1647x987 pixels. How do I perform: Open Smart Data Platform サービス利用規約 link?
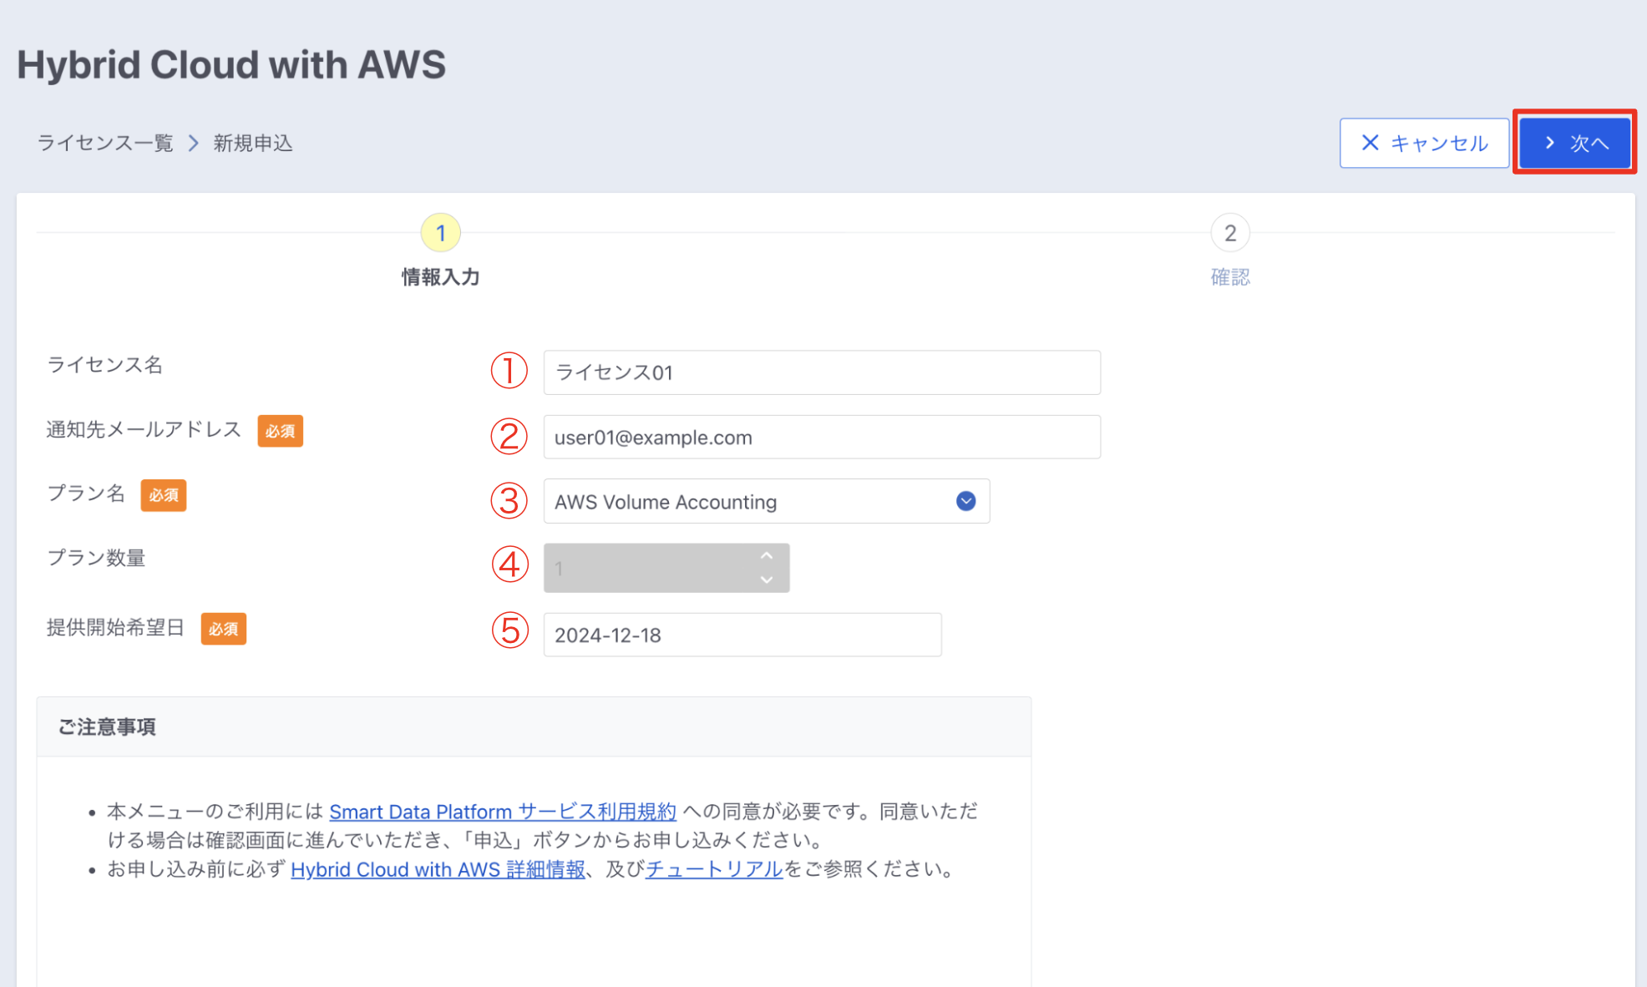503,812
